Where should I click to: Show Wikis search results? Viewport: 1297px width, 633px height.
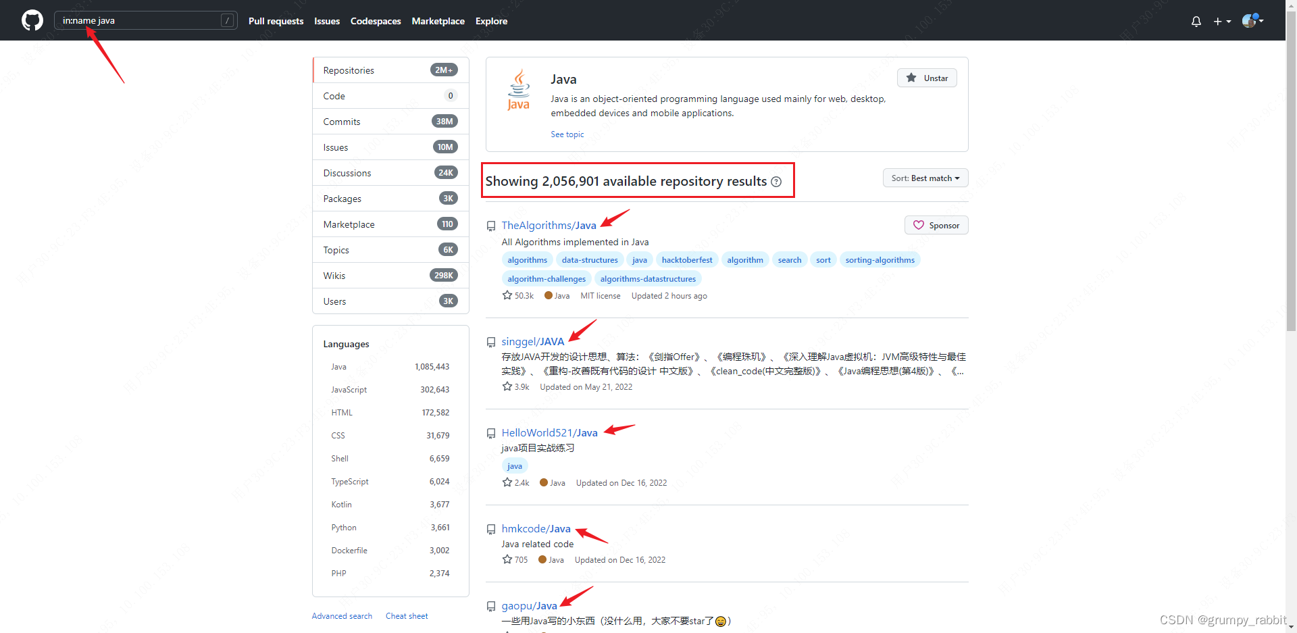(390, 276)
